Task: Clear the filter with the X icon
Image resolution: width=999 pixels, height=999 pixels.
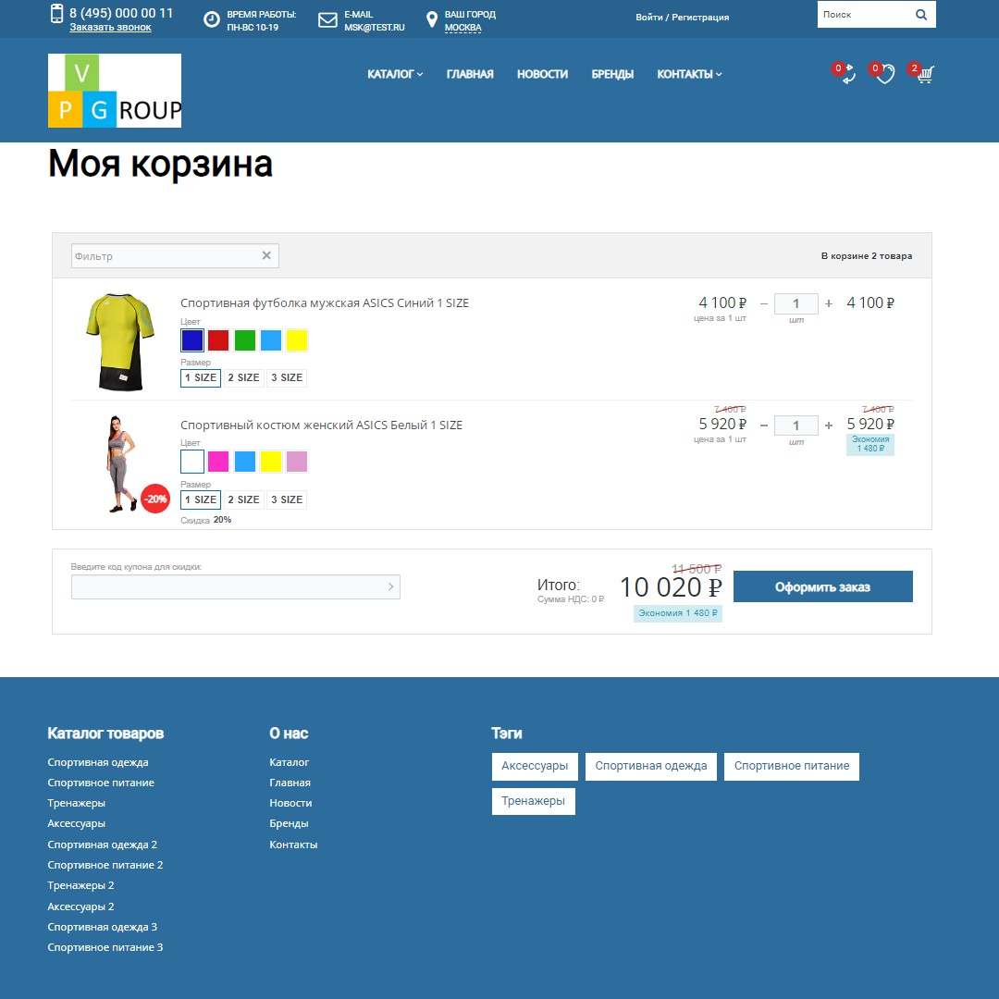Action: 266,255
